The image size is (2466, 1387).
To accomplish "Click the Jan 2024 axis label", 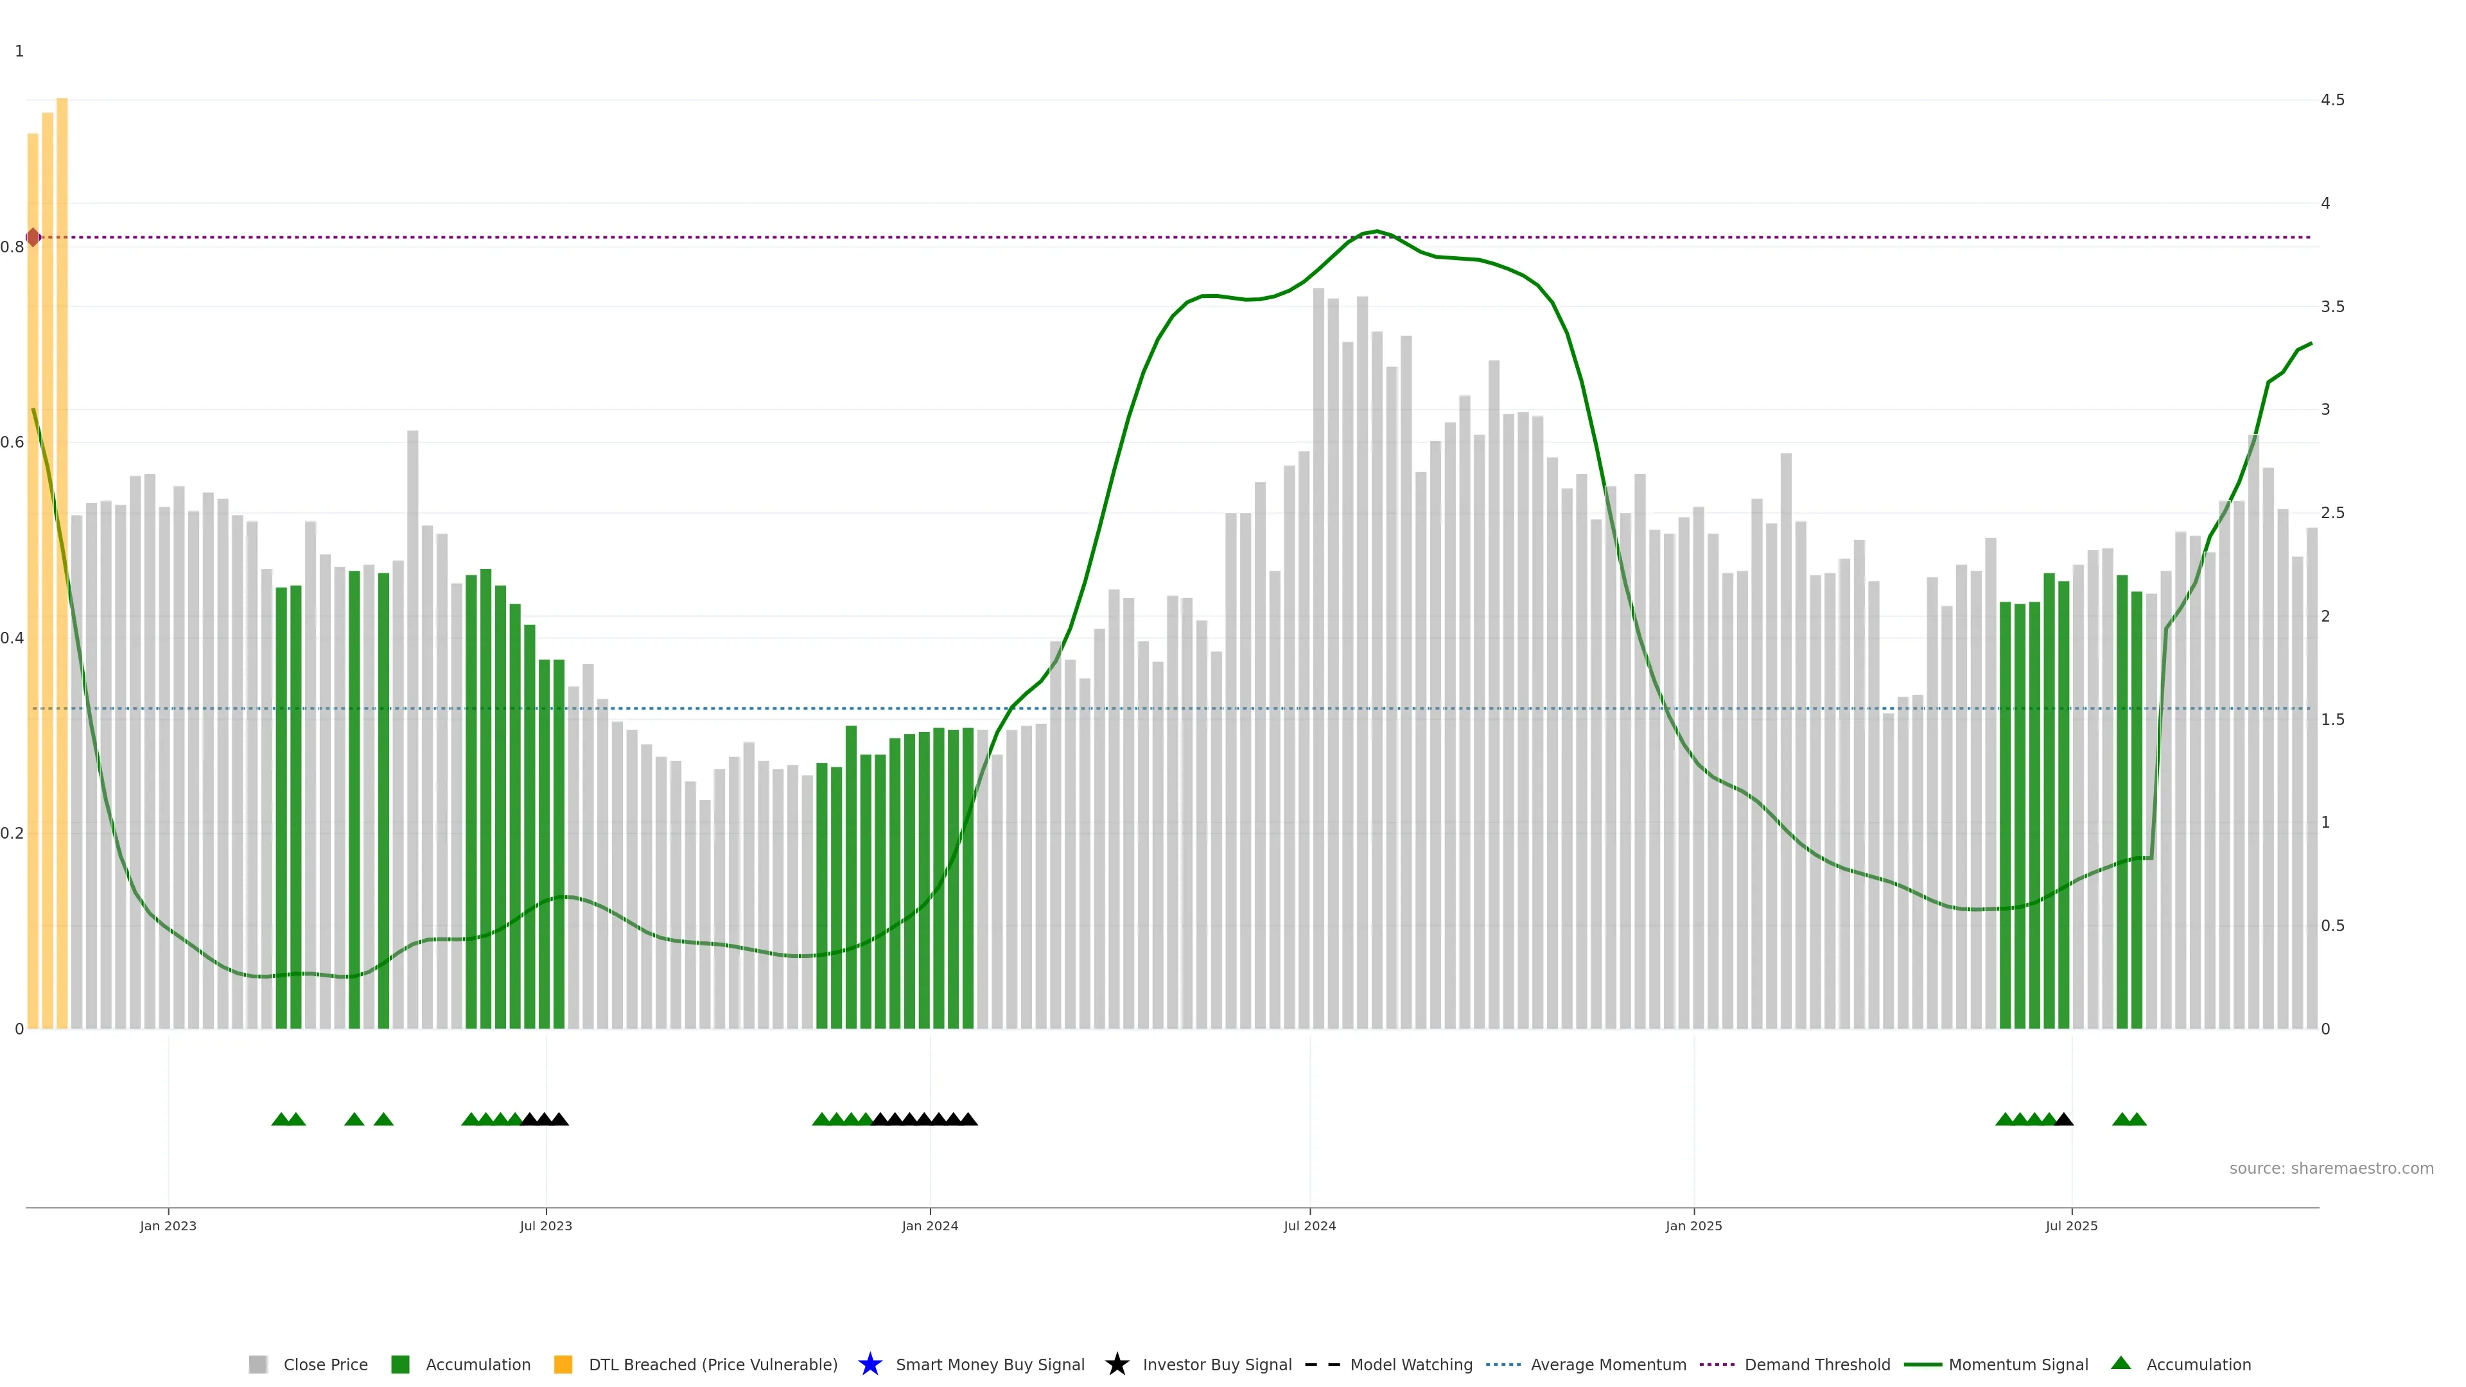I will click(x=929, y=1225).
